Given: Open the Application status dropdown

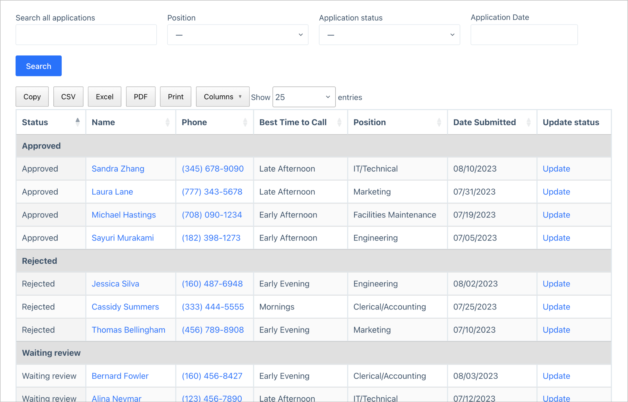Looking at the screenshot, I should point(389,35).
